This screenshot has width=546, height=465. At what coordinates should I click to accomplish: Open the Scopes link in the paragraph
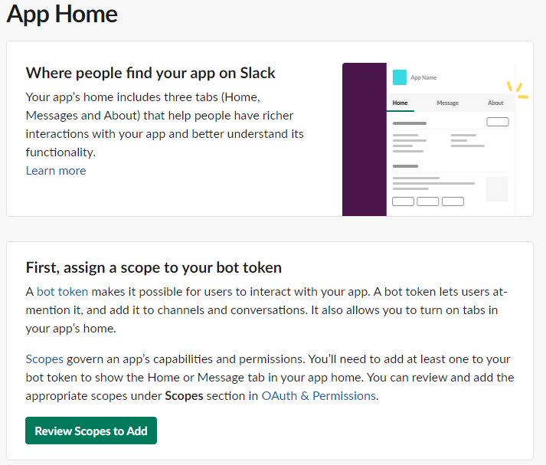tap(44, 359)
